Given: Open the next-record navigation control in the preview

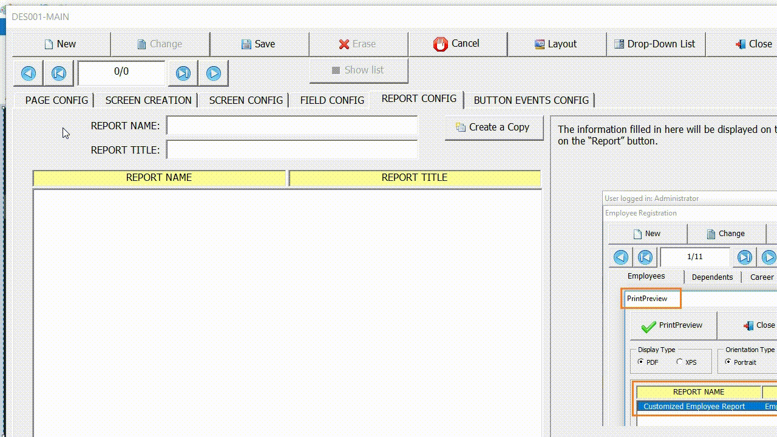Looking at the screenshot, I should tap(768, 257).
